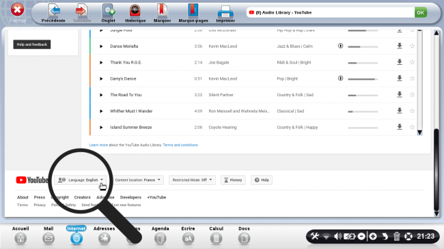This screenshot has width=444, height=249.
Task: Click page scrollbar up arrow
Action: [436, 33]
